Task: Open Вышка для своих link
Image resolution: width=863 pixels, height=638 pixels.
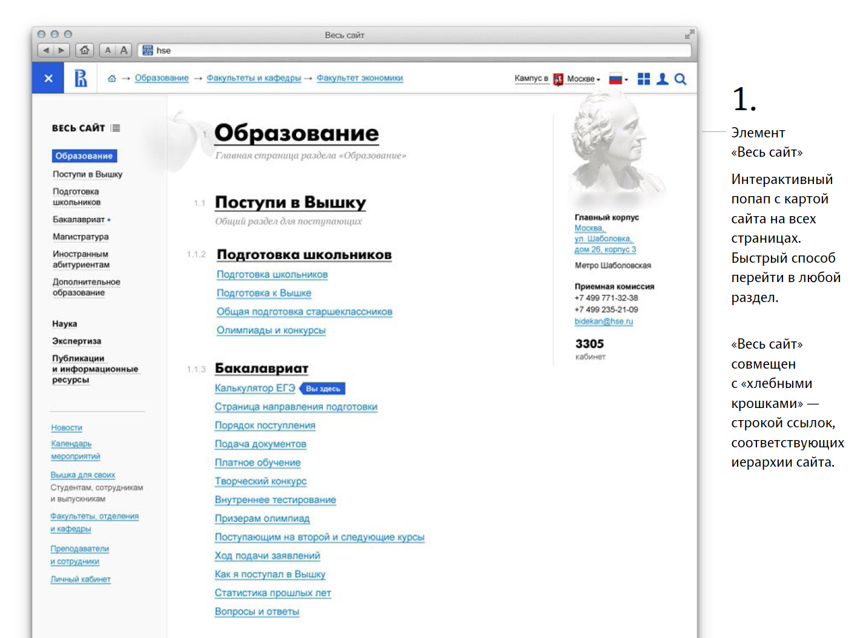Action: tap(83, 475)
